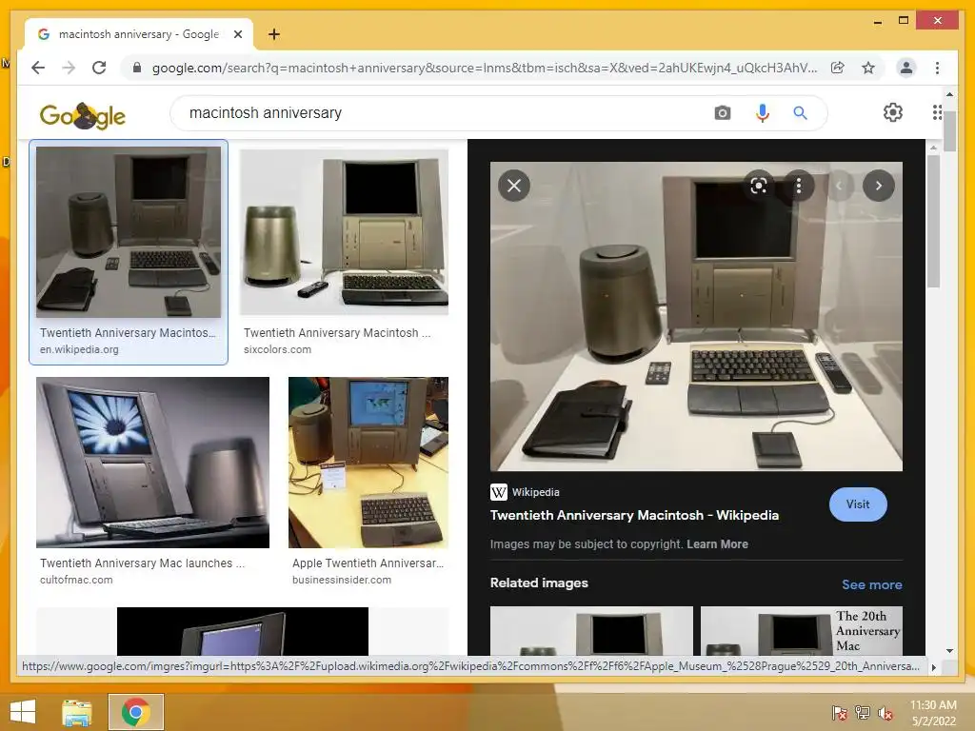
Task: Go to Google home via the logo
Action: point(82,114)
